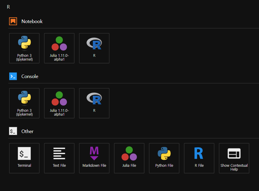Screen dimensions: 259x191
Task: Click the Other section heading
Action: [28, 131]
